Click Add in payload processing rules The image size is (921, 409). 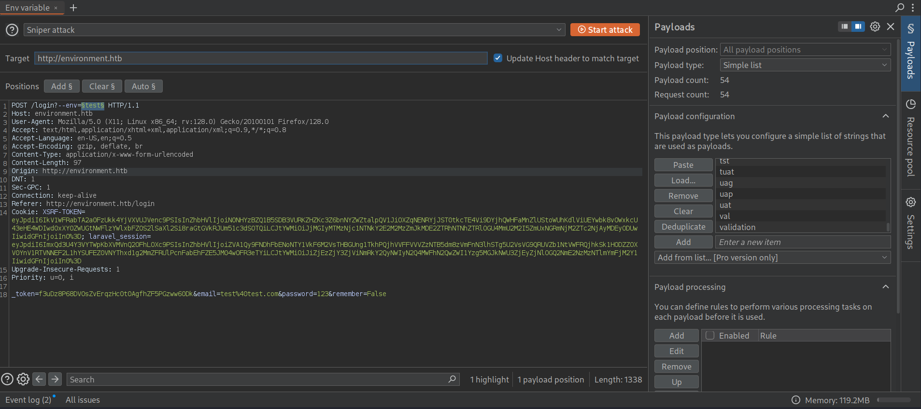coord(677,336)
